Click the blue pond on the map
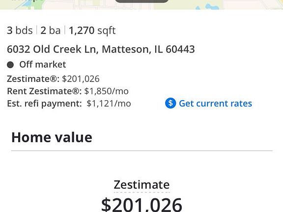The height and width of the screenshot is (212, 283). (211, 7)
